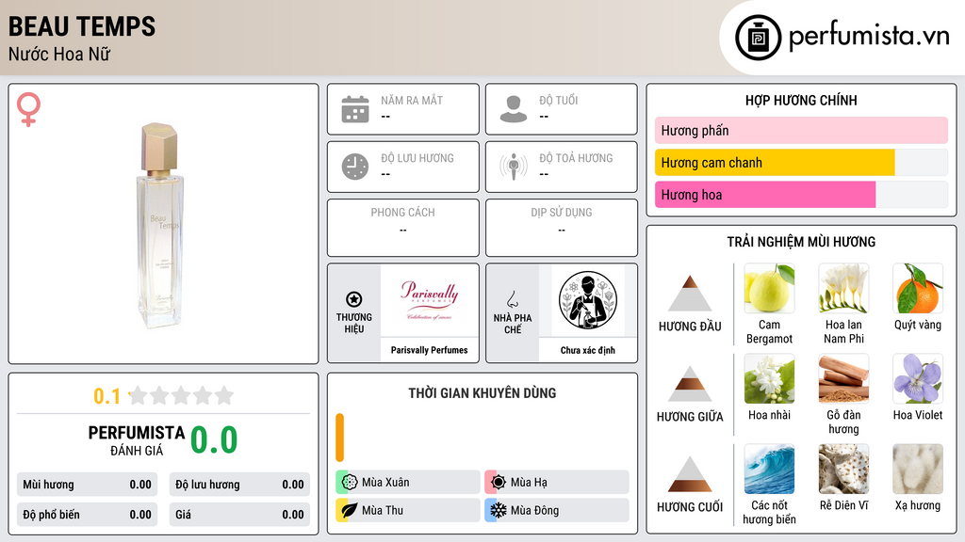This screenshot has height=542, width=965.
Task: Click the nose icon above Nhà Pha Chế
Action: (x=512, y=299)
